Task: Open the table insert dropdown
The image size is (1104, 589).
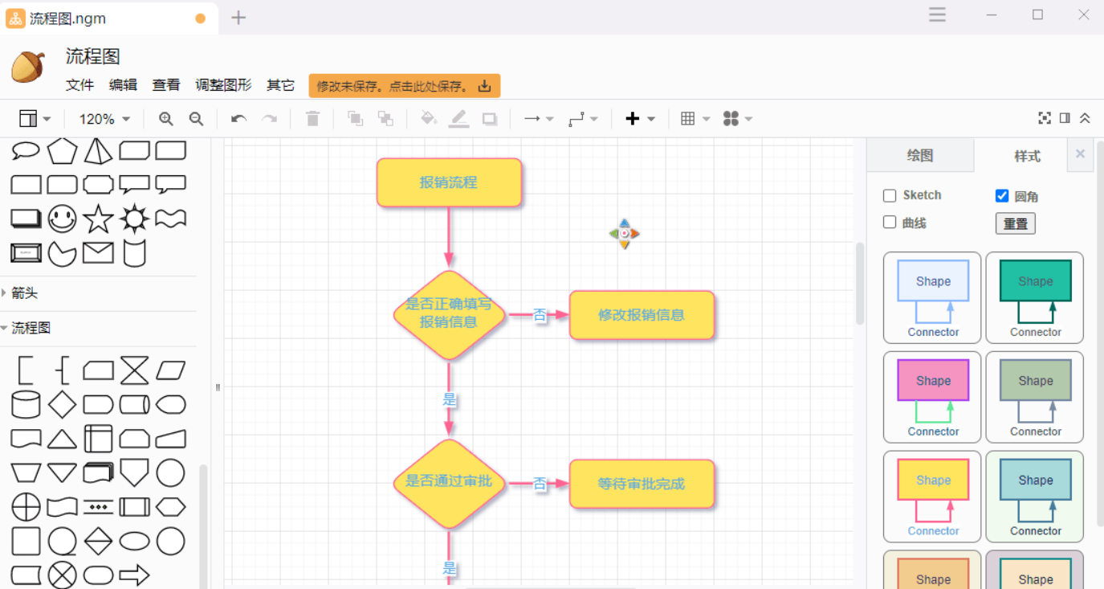Action: click(x=695, y=119)
